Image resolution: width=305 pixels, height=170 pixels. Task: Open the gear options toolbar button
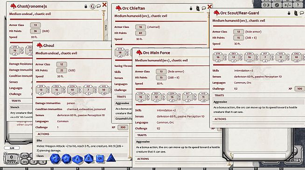[277, 5]
